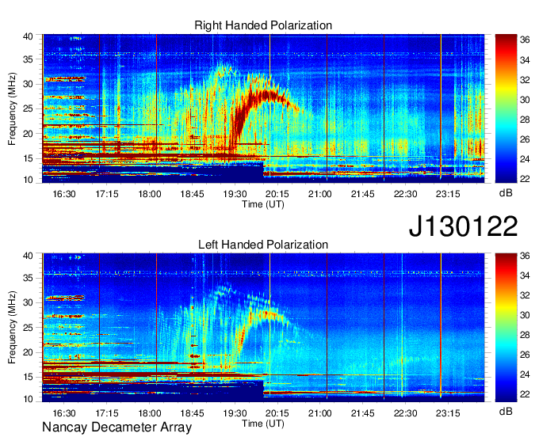The width and height of the screenshot is (539, 437).
Task: Click the bottom plot's 'Frequency (MHz)' axis label
Action: coord(12,328)
